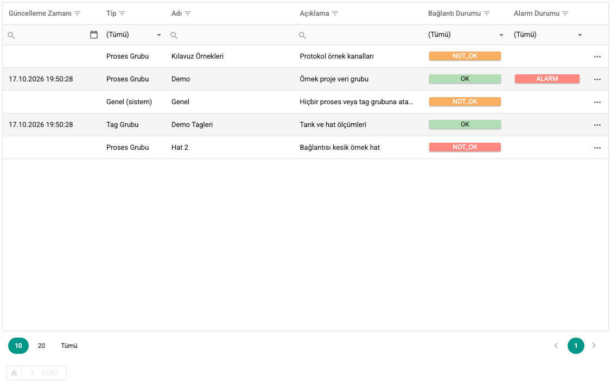This screenshot has height=387, width=611.
Task: Open filter menu for Tip column
Action: click(122, 14)
